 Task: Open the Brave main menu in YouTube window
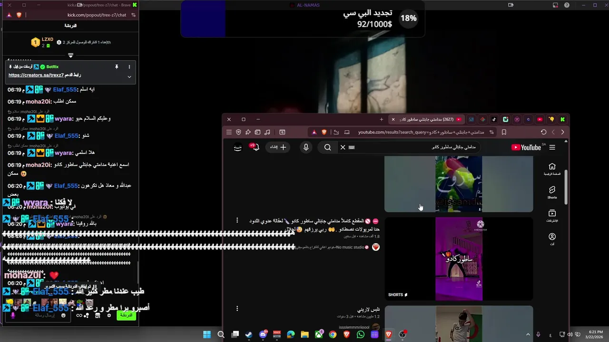click(x=229, y=132)
